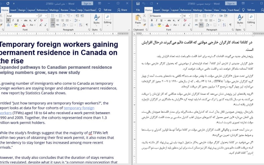Increase indent in left Word window
The image size is (264, 165).
tap(82, 16)
